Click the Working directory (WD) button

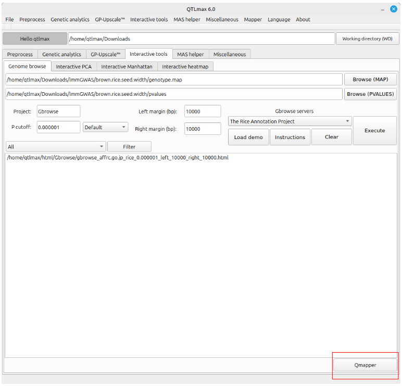pos(367,39)
